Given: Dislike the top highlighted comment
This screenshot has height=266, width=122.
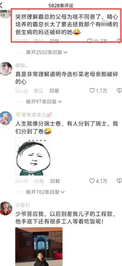Looking at the screenshot, I should coord(119,41).
